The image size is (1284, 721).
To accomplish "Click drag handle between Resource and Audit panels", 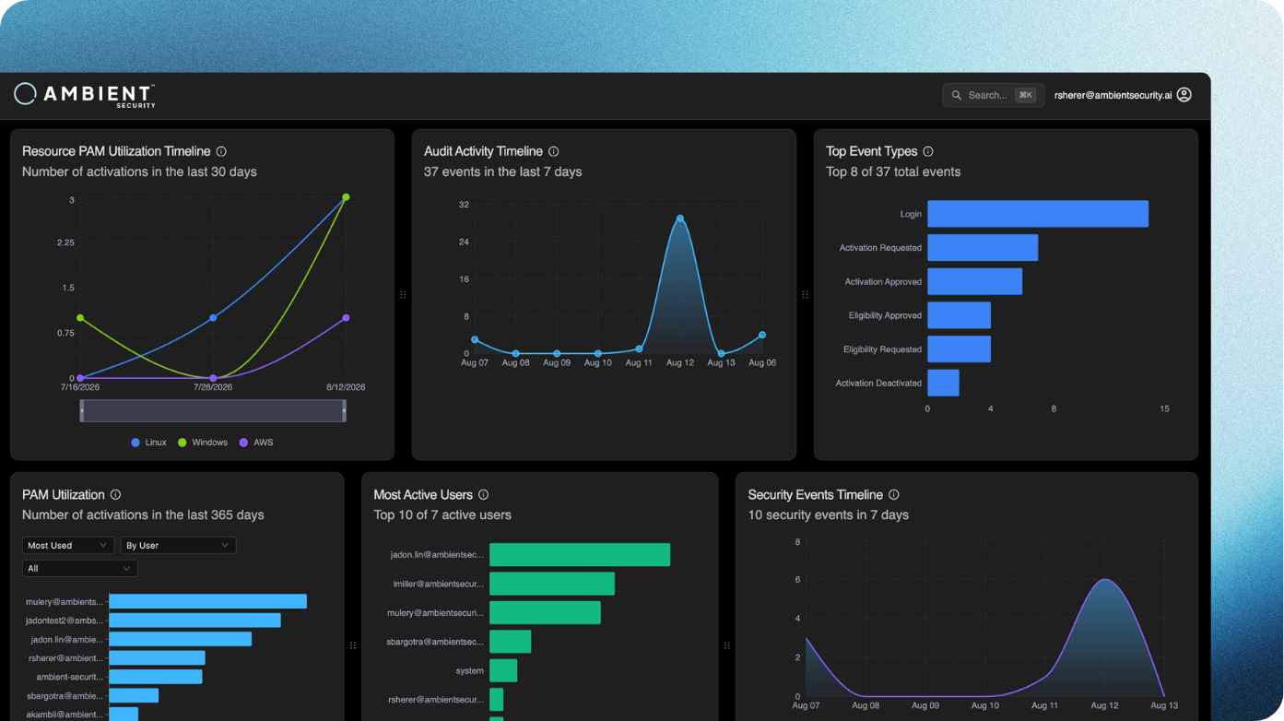I will coord(403,295).
